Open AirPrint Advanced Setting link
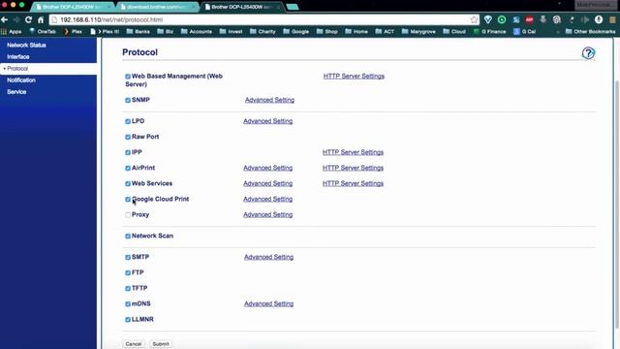This screenshot has width=620, height=349. pos(268,168)
